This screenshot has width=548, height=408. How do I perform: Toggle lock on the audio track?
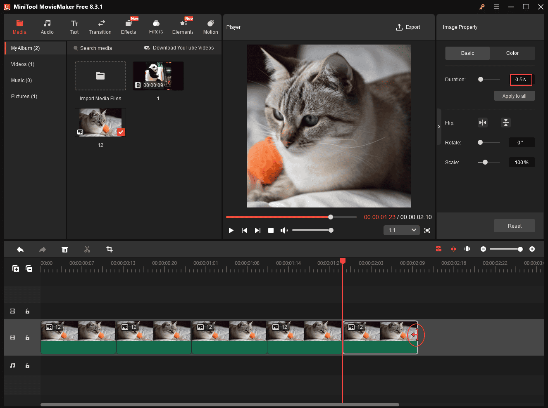[27, 366]
